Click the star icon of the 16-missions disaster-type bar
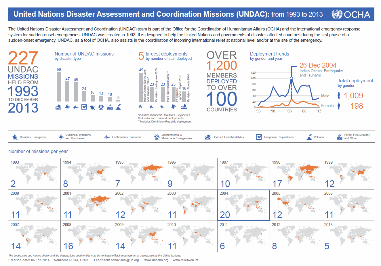This screenshot has height=266, width=381. [92, 107]
